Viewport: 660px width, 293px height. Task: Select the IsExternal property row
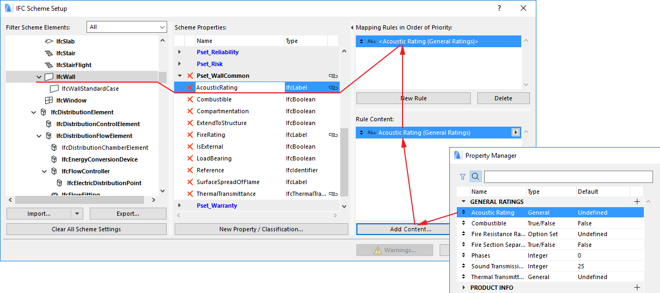(x=257, y=146)
